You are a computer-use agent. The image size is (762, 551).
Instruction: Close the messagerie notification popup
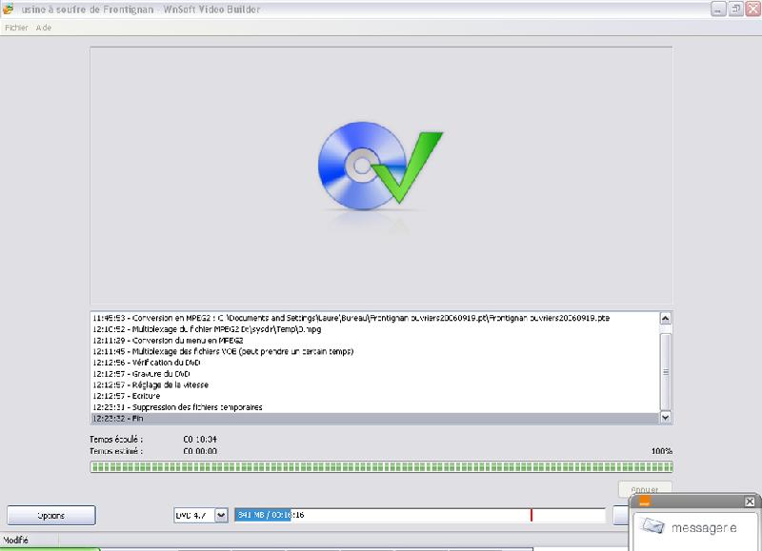click(750, 502)
